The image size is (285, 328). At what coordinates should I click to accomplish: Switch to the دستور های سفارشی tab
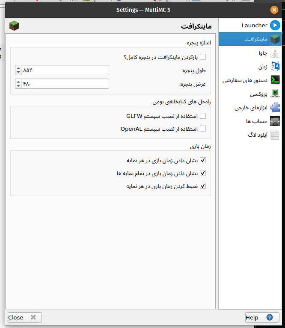250,80
